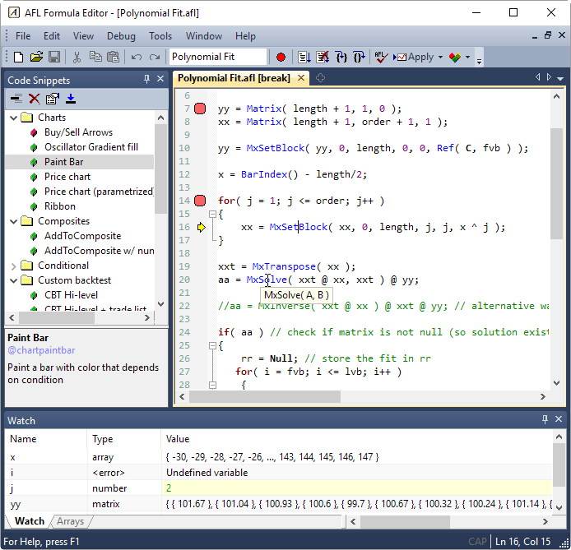Viewport: 571px width, 550px height.
Task: Select the Price chart snippet
Action: [67, 177]
